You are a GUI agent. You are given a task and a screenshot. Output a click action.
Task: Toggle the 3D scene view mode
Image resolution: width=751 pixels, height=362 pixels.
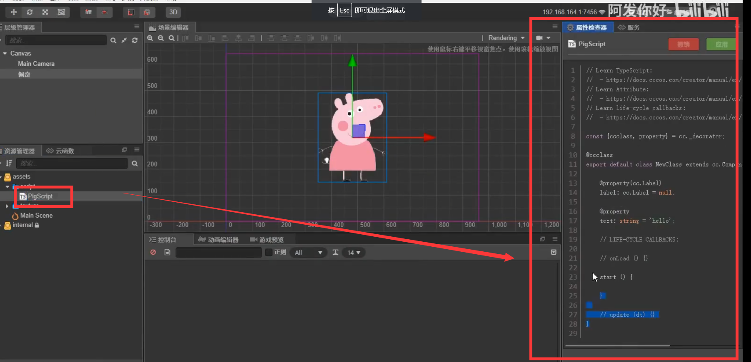click(173, 12)
